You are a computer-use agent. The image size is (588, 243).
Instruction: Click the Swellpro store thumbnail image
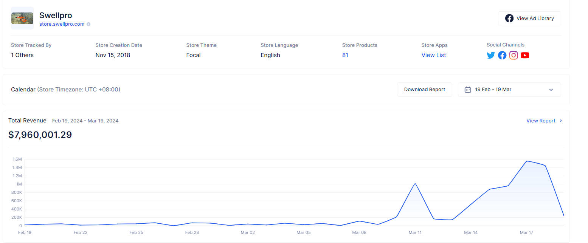coord(22,18)
